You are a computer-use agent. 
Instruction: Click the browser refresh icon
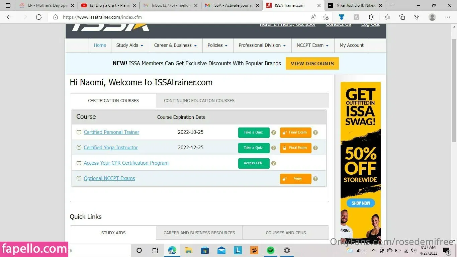click(x=39, y=17)
